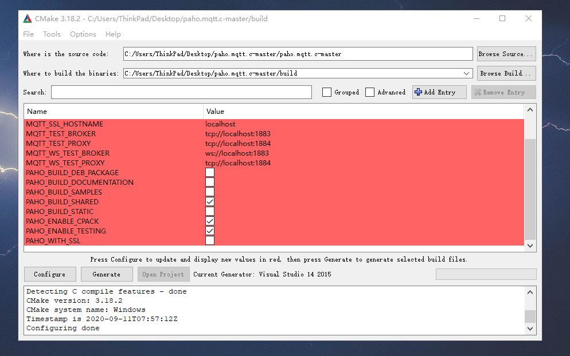Image resolution: width=570 pixels, height=356 pixels.
Task: Select the MQTT_TEST_BROKER entry name
Action: tap(61, 134)
